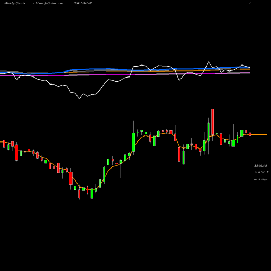Click the price value '3366.45'
This screenshot has width=271, height=271.
261,166
